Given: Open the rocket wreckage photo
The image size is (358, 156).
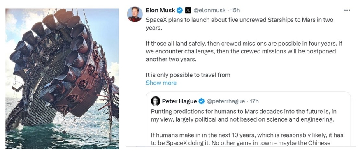Looking at the screenshot, I should click(62, 78).
